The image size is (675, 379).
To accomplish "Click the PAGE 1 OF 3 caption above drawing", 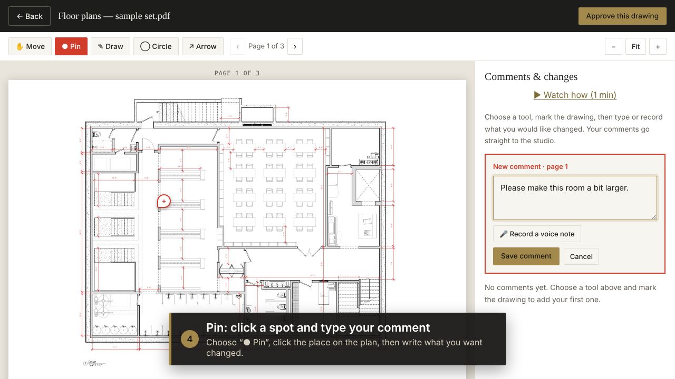I will click(237, 73).
